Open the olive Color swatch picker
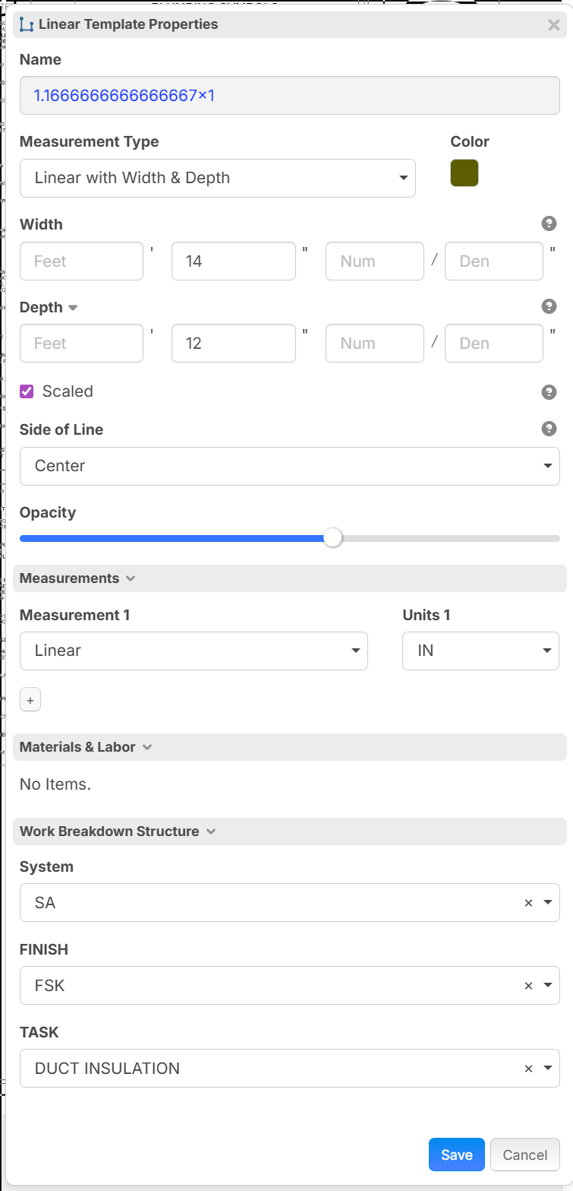Image resolution: width=573 pixels, height=1191 pixels. (464, 173)
